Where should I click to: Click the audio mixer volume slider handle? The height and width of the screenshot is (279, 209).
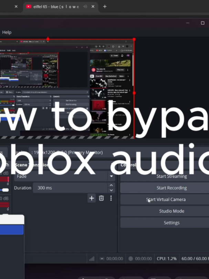5,190
